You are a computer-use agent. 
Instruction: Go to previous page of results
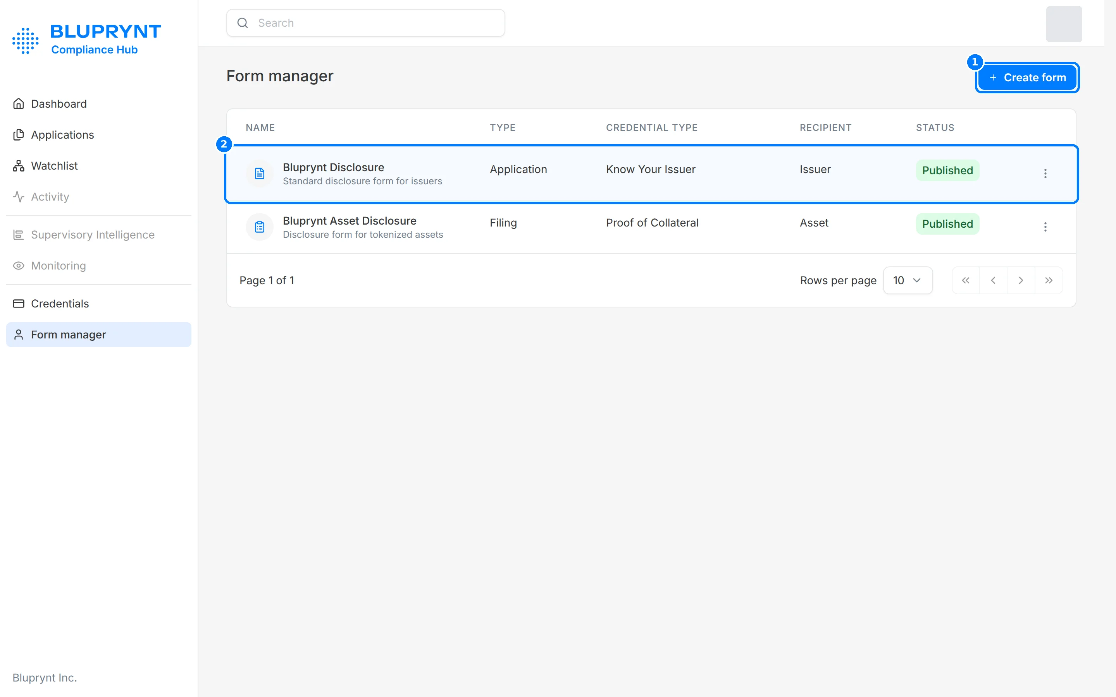tap(993, 280)
